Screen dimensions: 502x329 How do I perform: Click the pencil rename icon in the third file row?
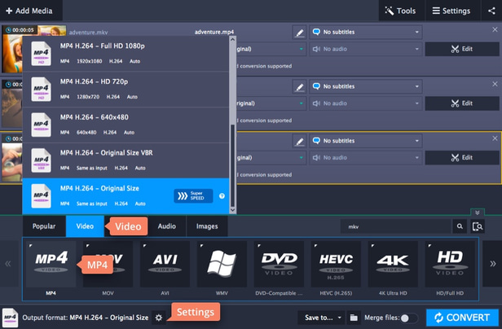click(299, 141)
